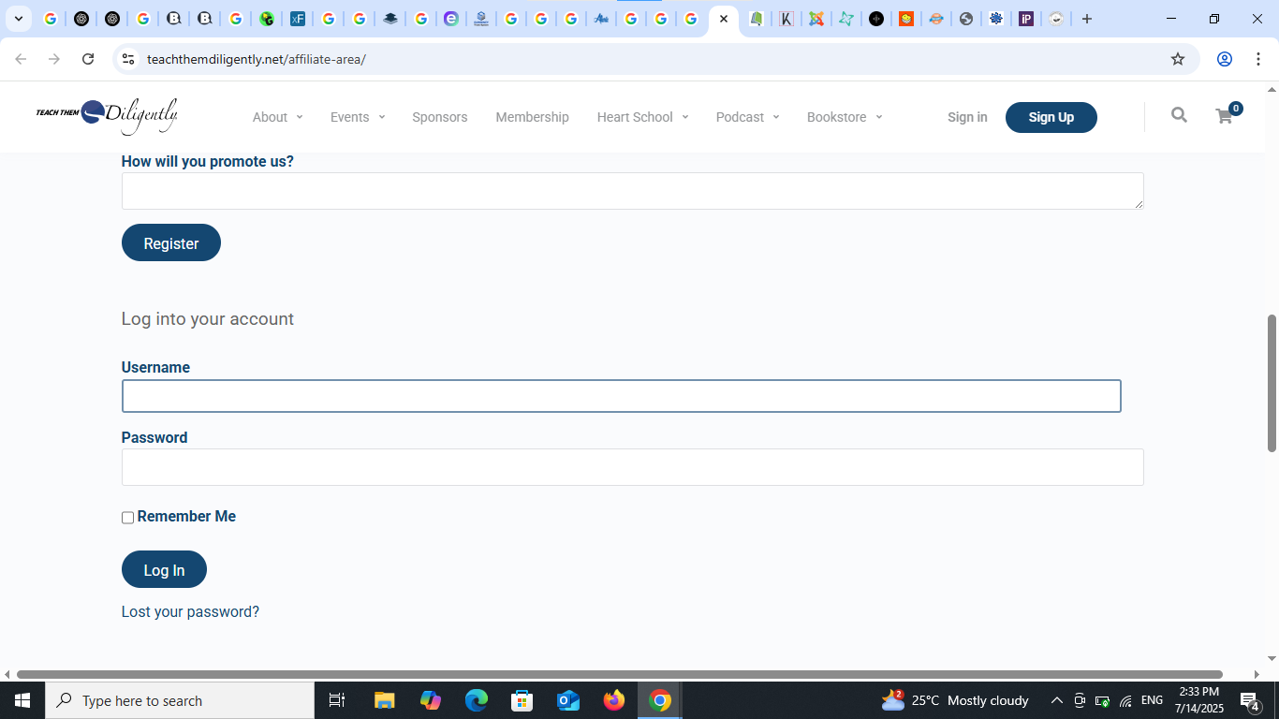This screenshot has height=719, width=1279.
Task: Focus the 'How will you promote us?' textarea
Action: point(632,191)
